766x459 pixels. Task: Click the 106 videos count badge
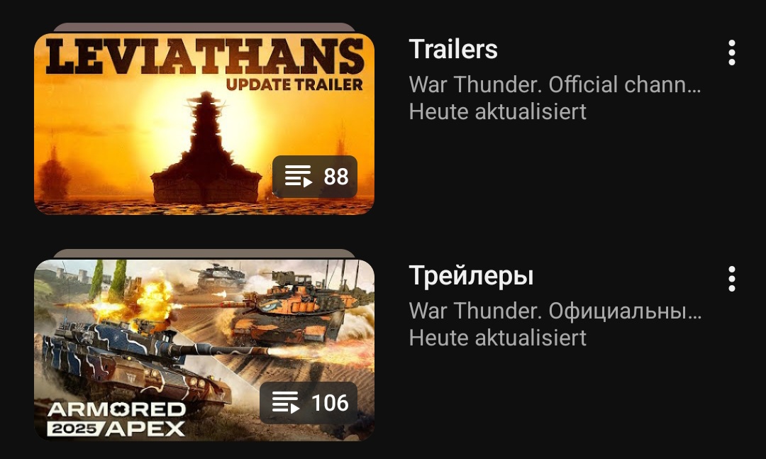(x=309, y=403)
